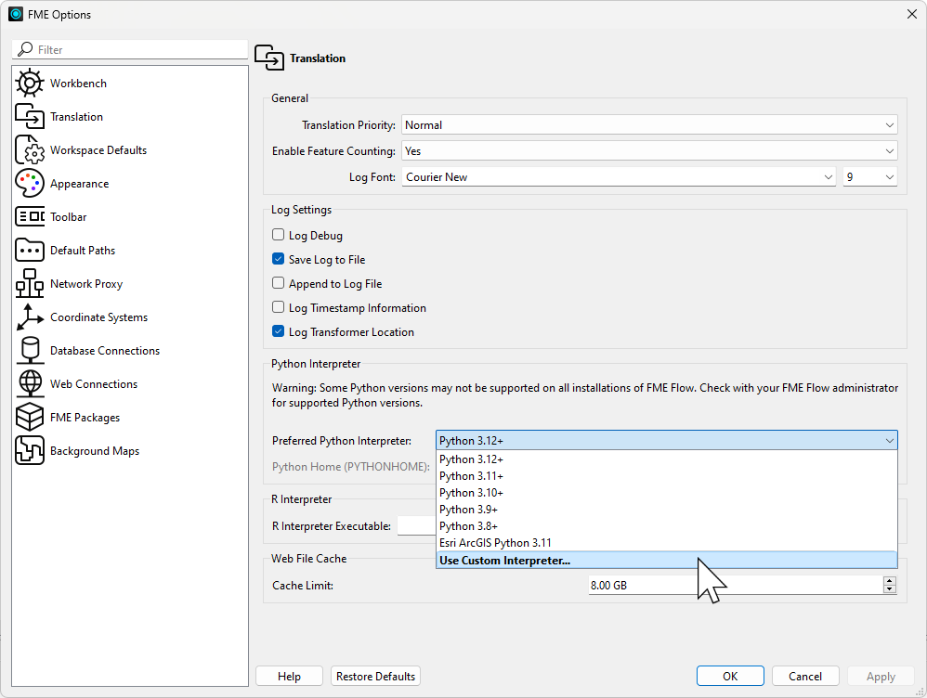Select the Translation category label
This screenshot has height=698, width=927.
point(77,117)
